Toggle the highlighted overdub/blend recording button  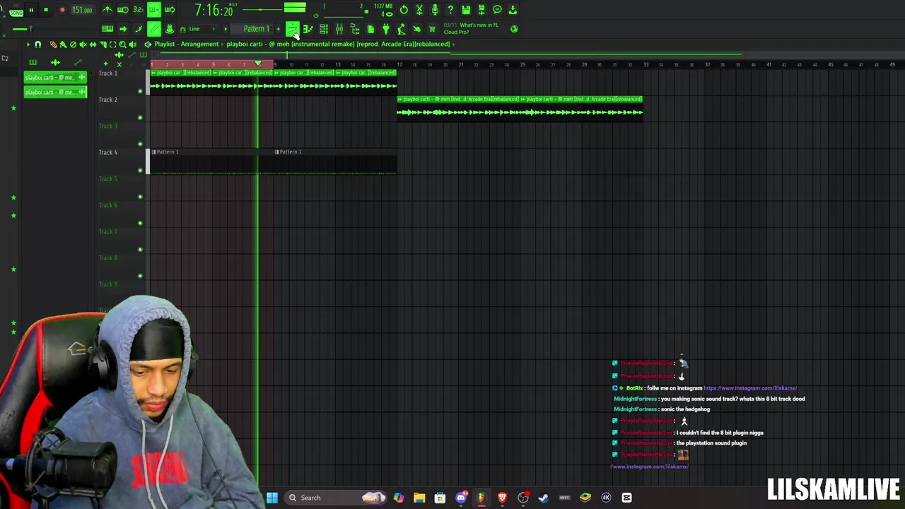click(x=153, y=10)
